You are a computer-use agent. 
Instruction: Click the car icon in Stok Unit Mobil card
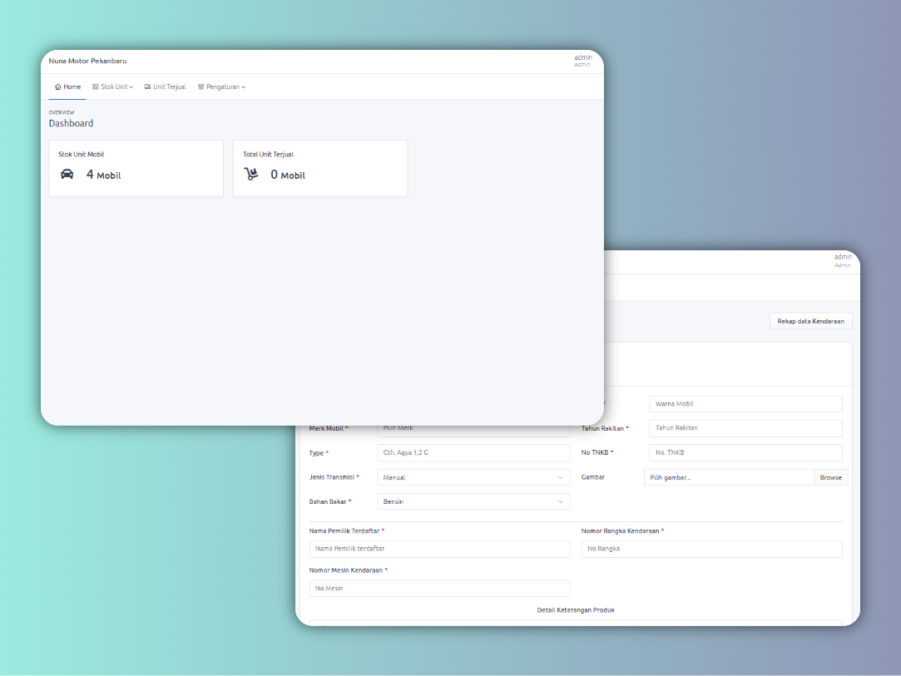click(x=67, y=175)
